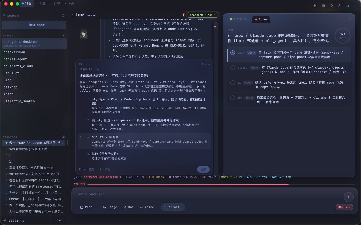Mark the tmux todo item radio circle
Viewport: 361px width, 225px height.
pyautogui.click(x=233, y=53)
